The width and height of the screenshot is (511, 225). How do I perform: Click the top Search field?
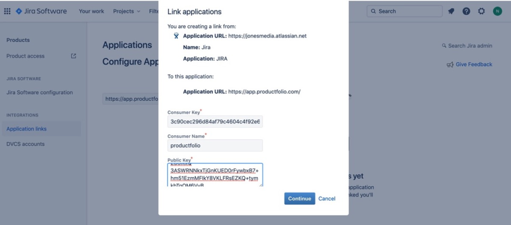[x=404, y=11]
